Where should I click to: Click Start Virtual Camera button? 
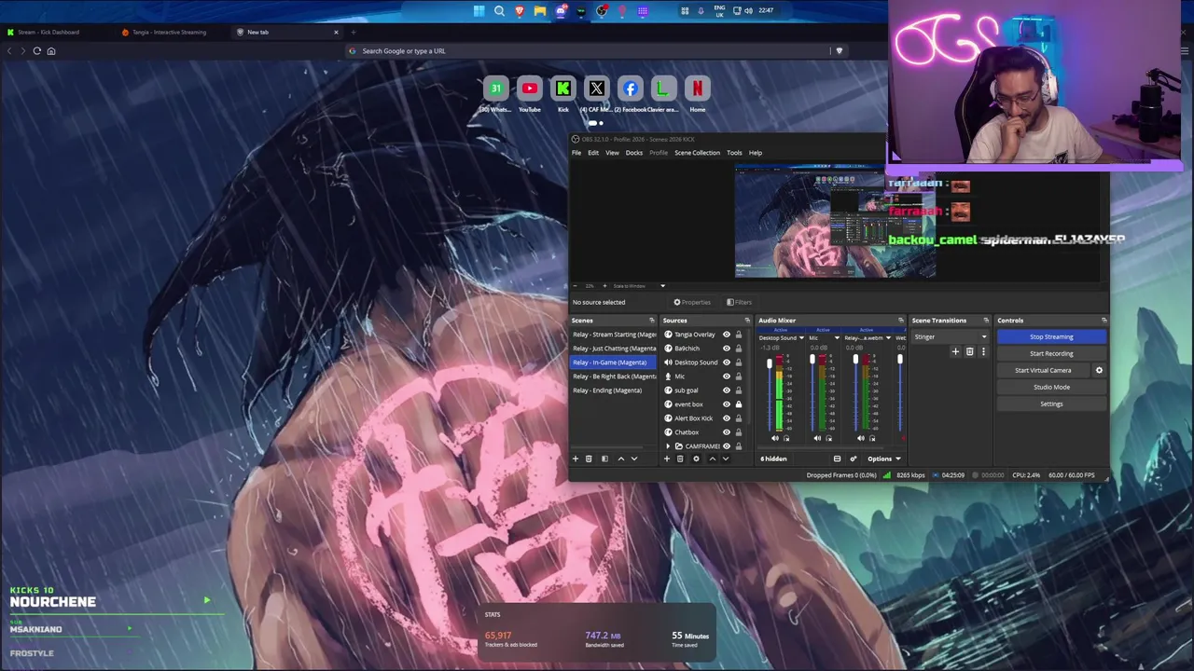click(x=1043, y=370)
